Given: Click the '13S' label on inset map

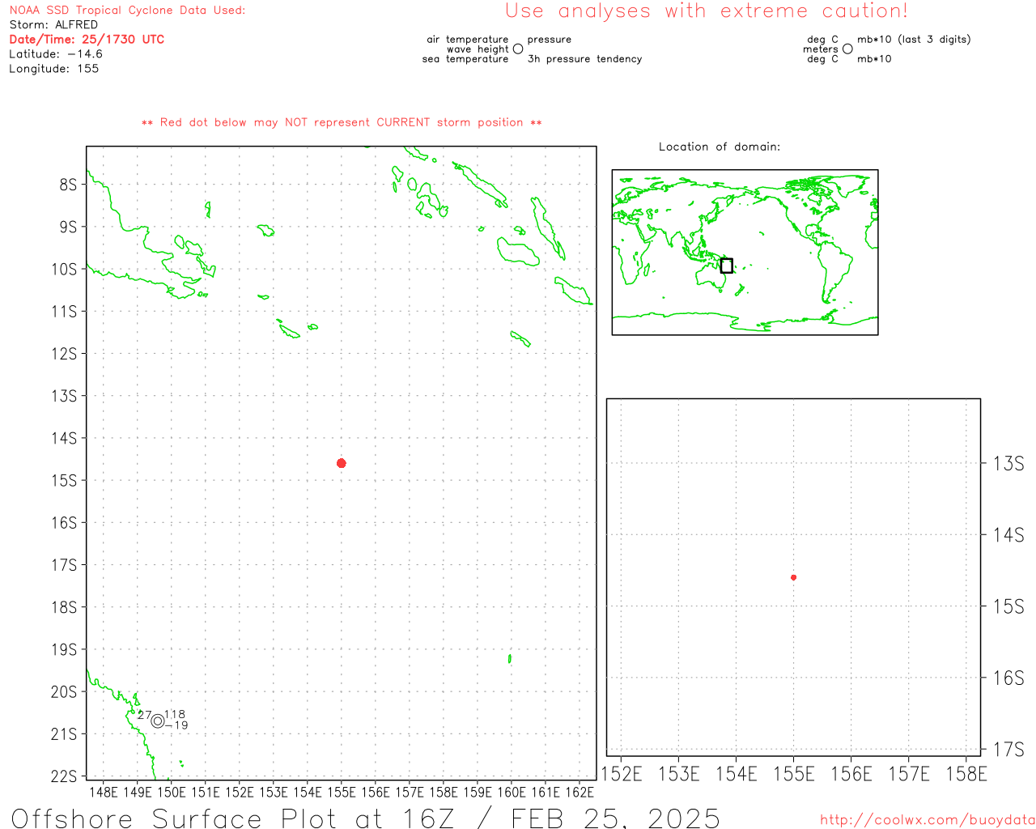Looking at the screenshot, I should point(1008,463).
